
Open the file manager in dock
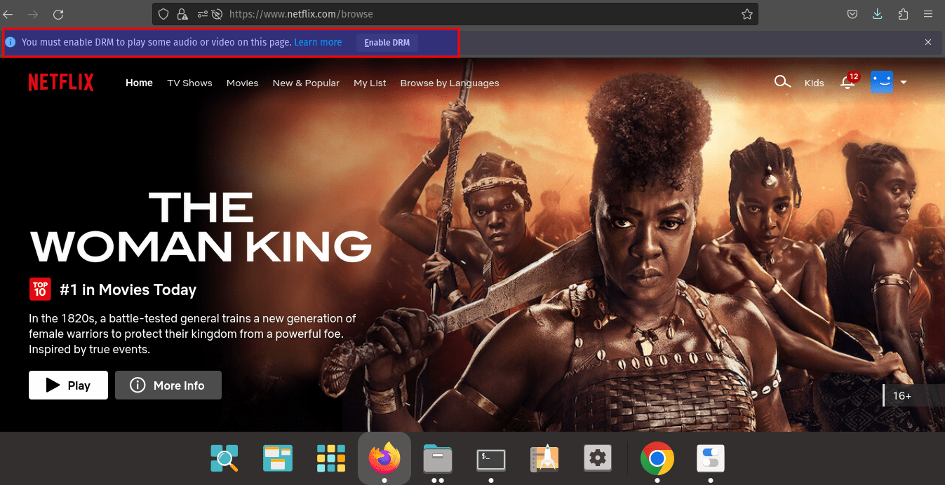tap(438, 458)
